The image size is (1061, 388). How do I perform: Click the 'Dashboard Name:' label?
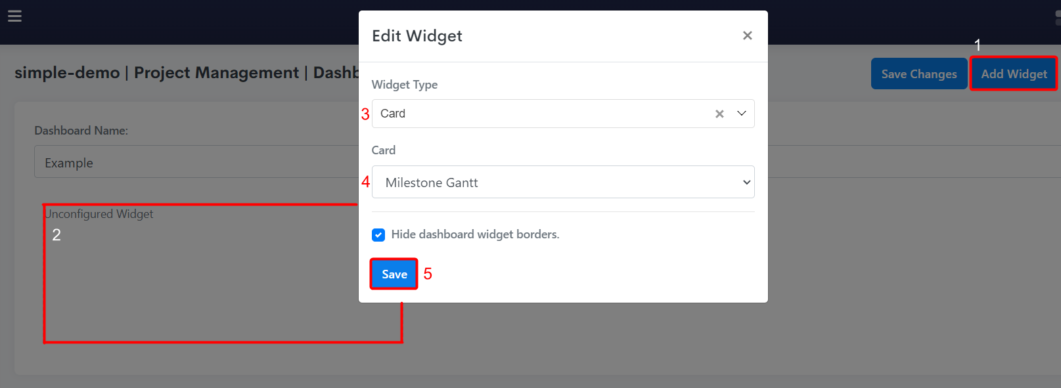tap(81, 131)
